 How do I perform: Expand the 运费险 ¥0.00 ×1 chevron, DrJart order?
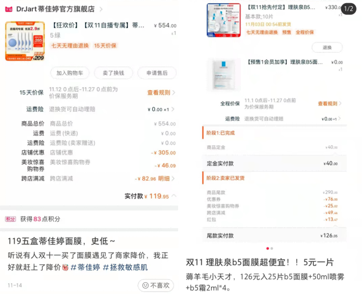click(173, 109)
